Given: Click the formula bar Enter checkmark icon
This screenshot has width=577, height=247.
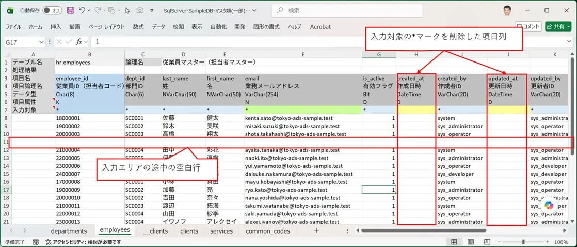Looking at the screenshot, I should tap(69, 42).
